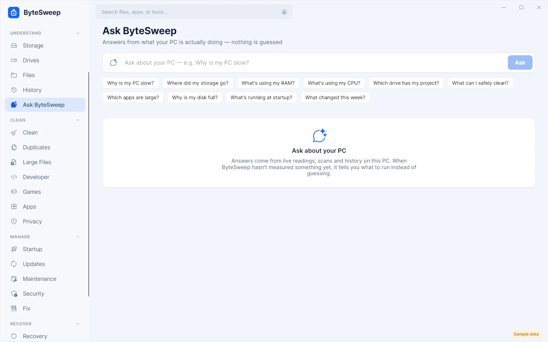Click the Startup rocket icon
The image size is (548, 342).
point(14,249)
